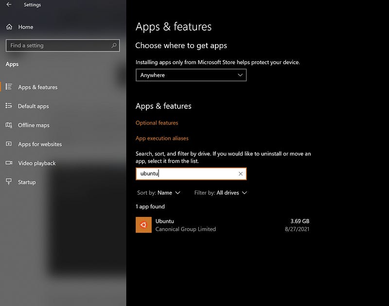Clear the ubuntu search with the X
Image resolution: width=389 pixels, height=306 pixels.
pyautogui.click(x=240, y=174)
